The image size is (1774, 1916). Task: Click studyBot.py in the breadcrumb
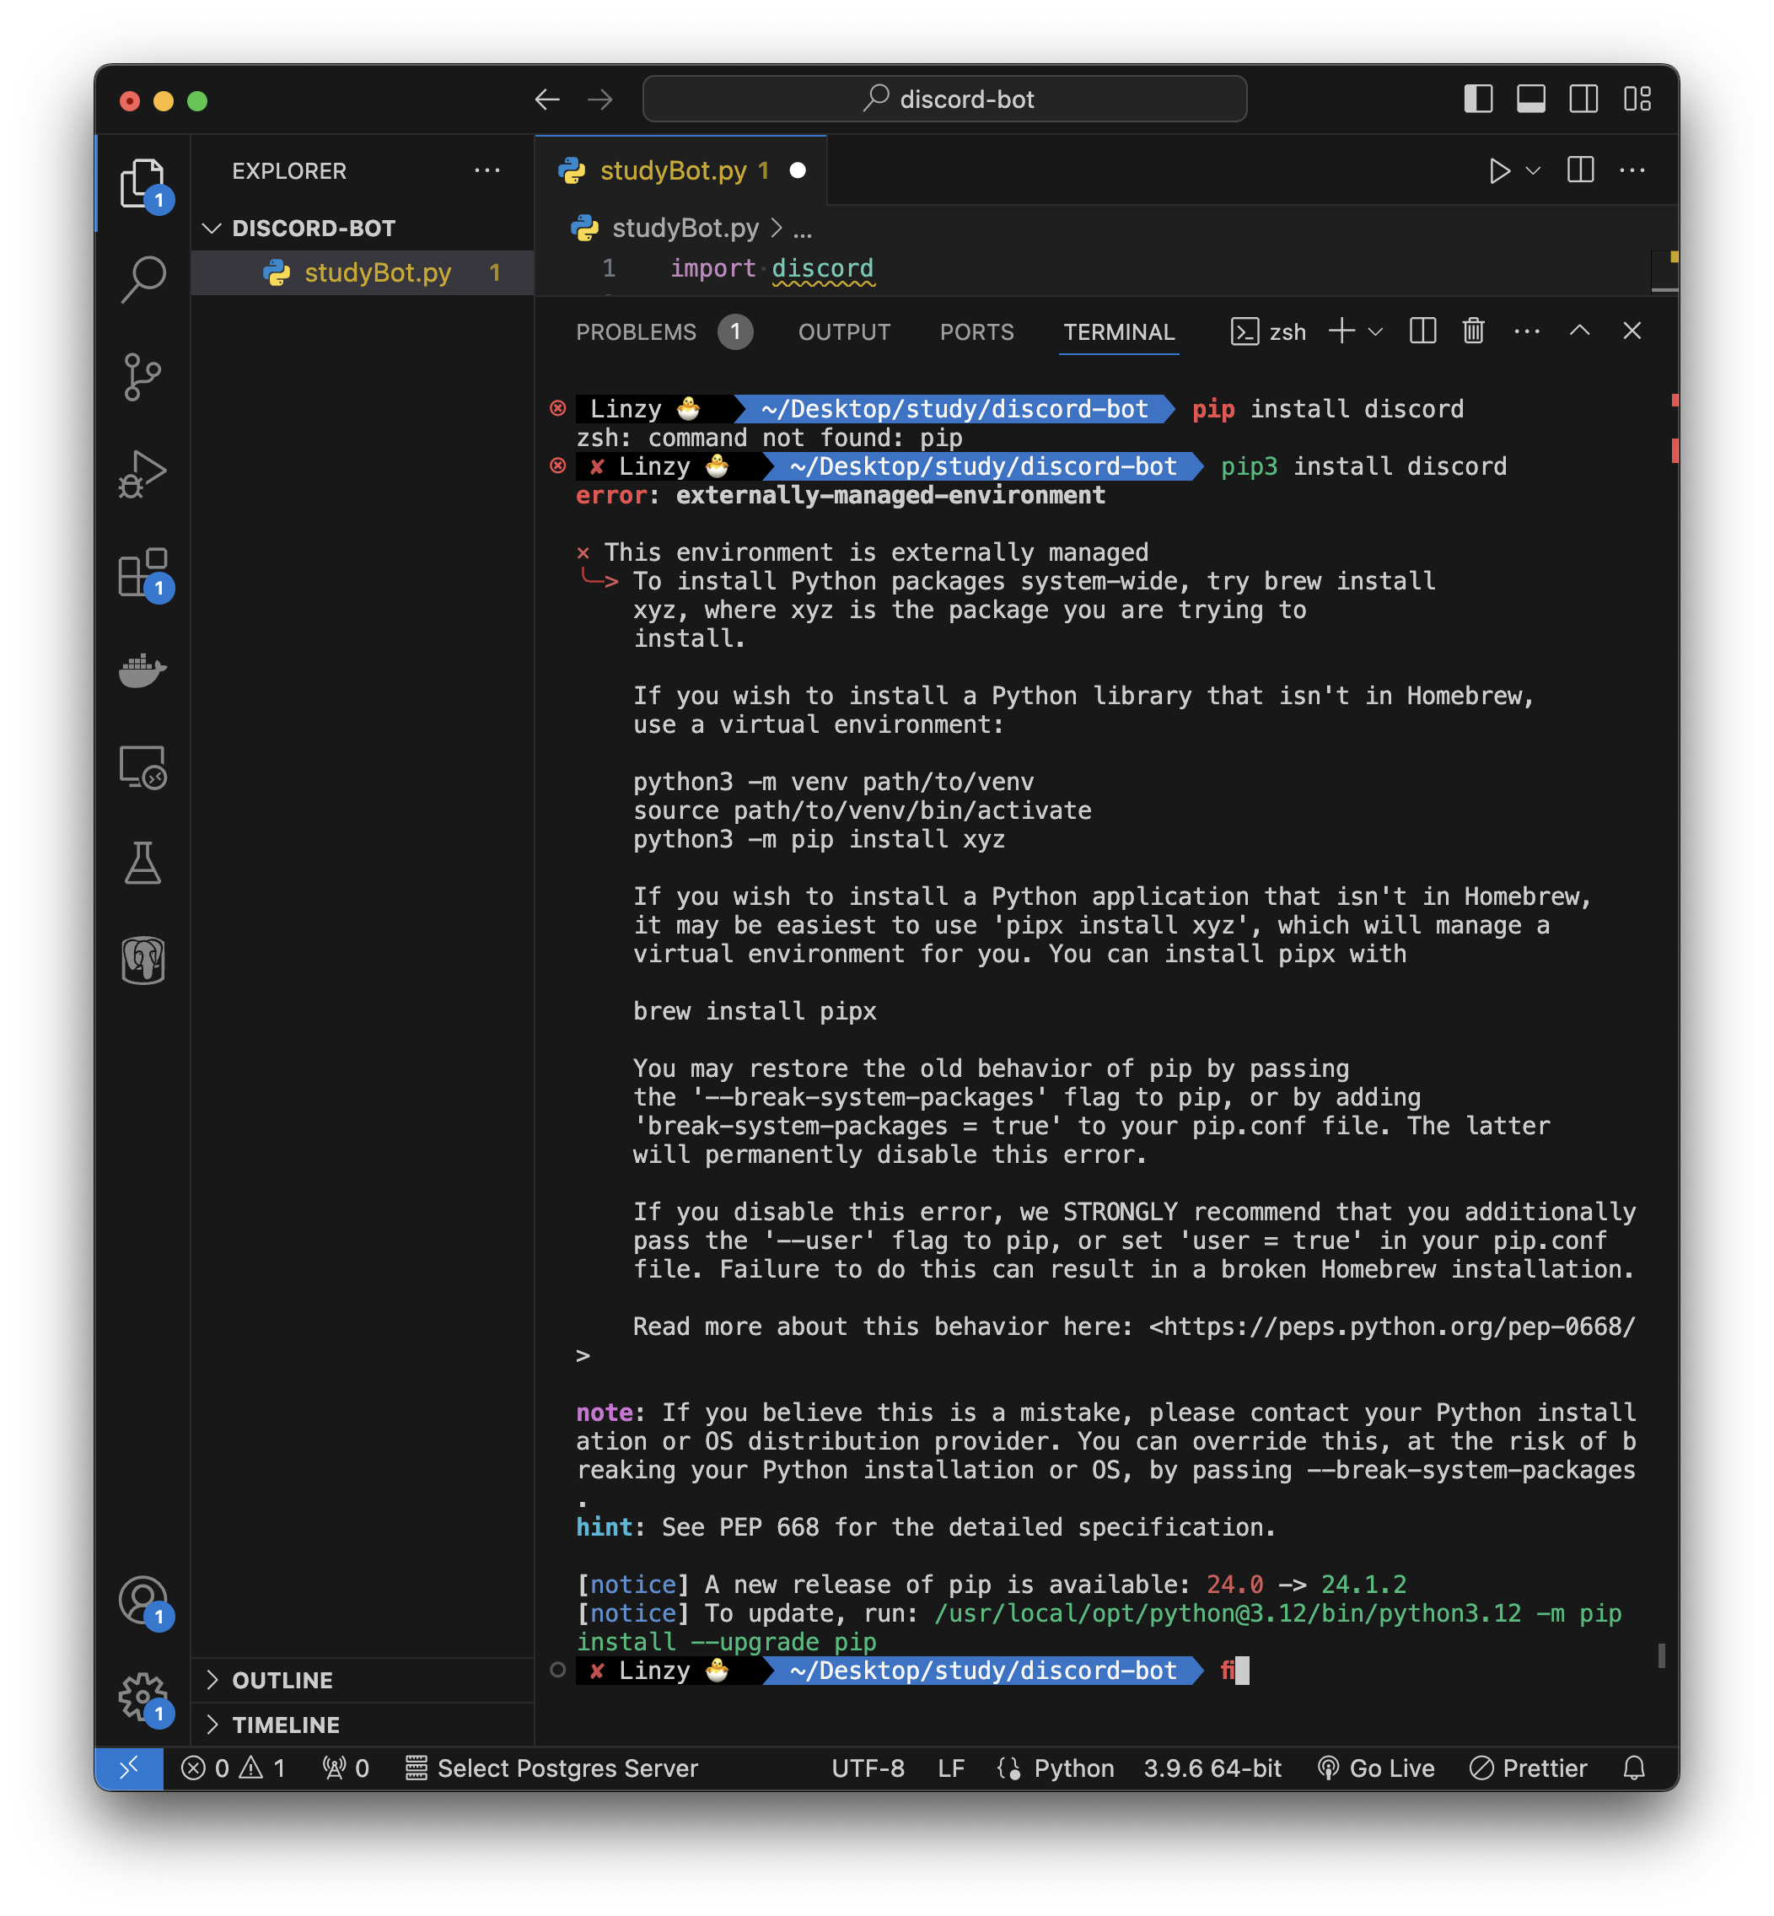685,228
